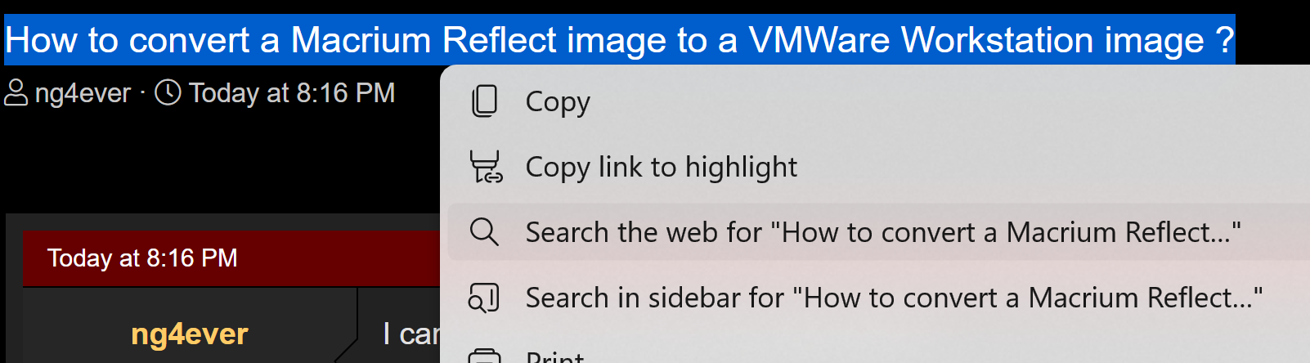Click the post text starting with "I can"
The width and height of the screenshot is (1310, 363).
(410, 334)
